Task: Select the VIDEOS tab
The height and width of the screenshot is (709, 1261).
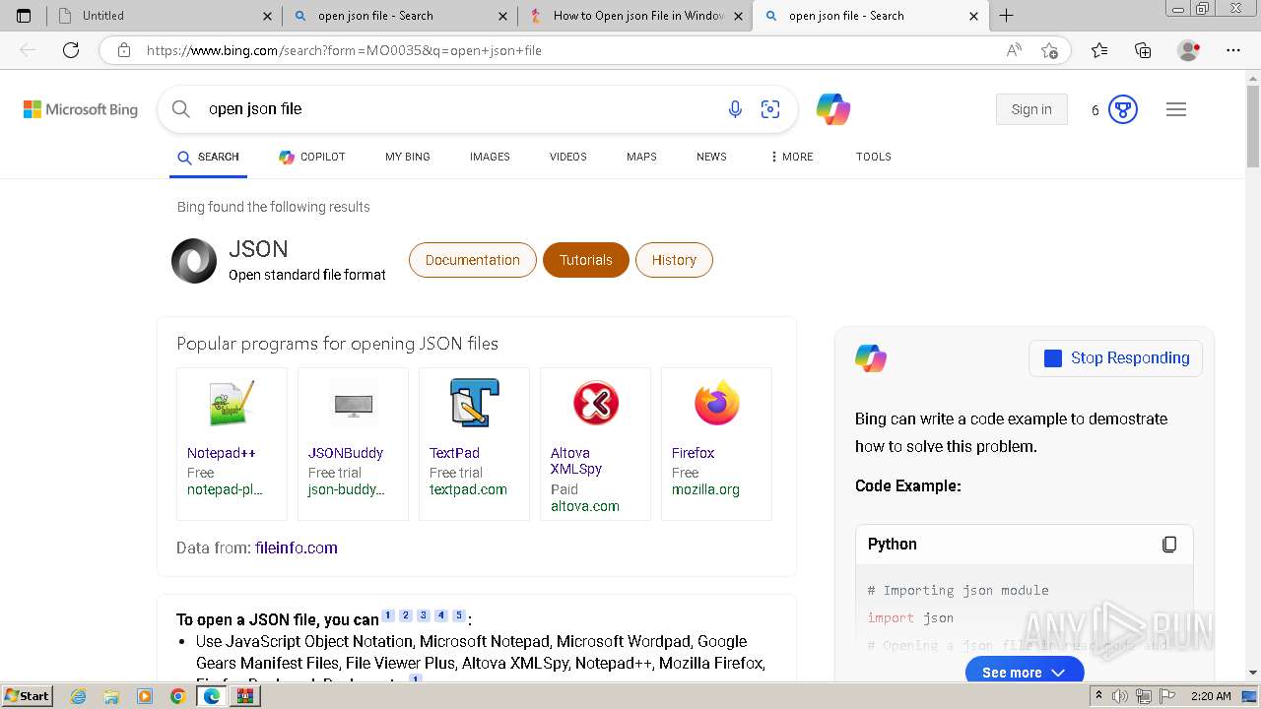Action: 568,157
